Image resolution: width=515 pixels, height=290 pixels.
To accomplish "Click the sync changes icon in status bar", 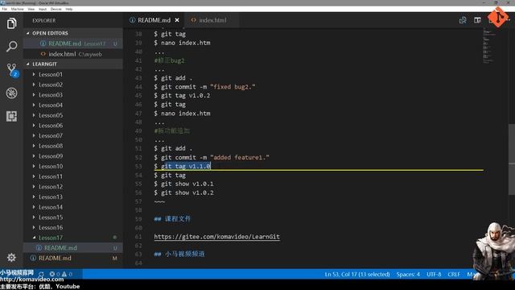I will click(x=41, y=274).
